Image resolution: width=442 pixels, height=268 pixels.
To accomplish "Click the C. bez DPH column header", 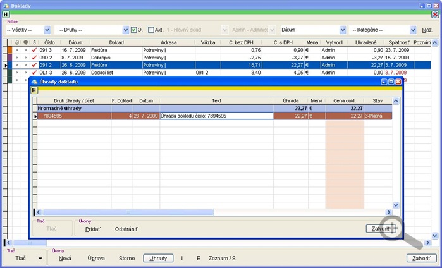I will coord(242,42).
